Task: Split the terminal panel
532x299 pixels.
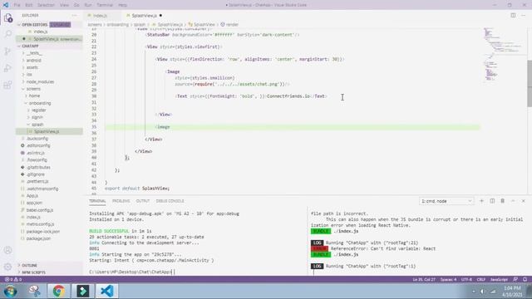Action: (492, 201)
